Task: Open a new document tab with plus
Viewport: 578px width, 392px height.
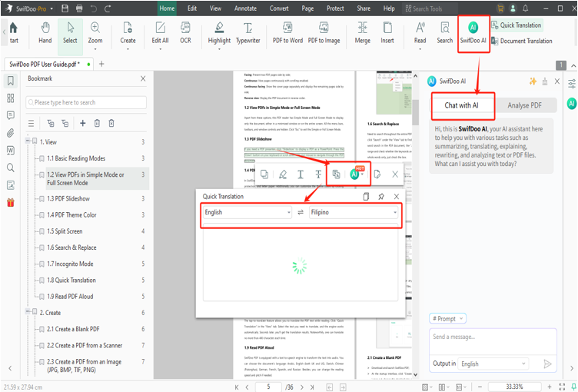Action: [x=101, y=64]
